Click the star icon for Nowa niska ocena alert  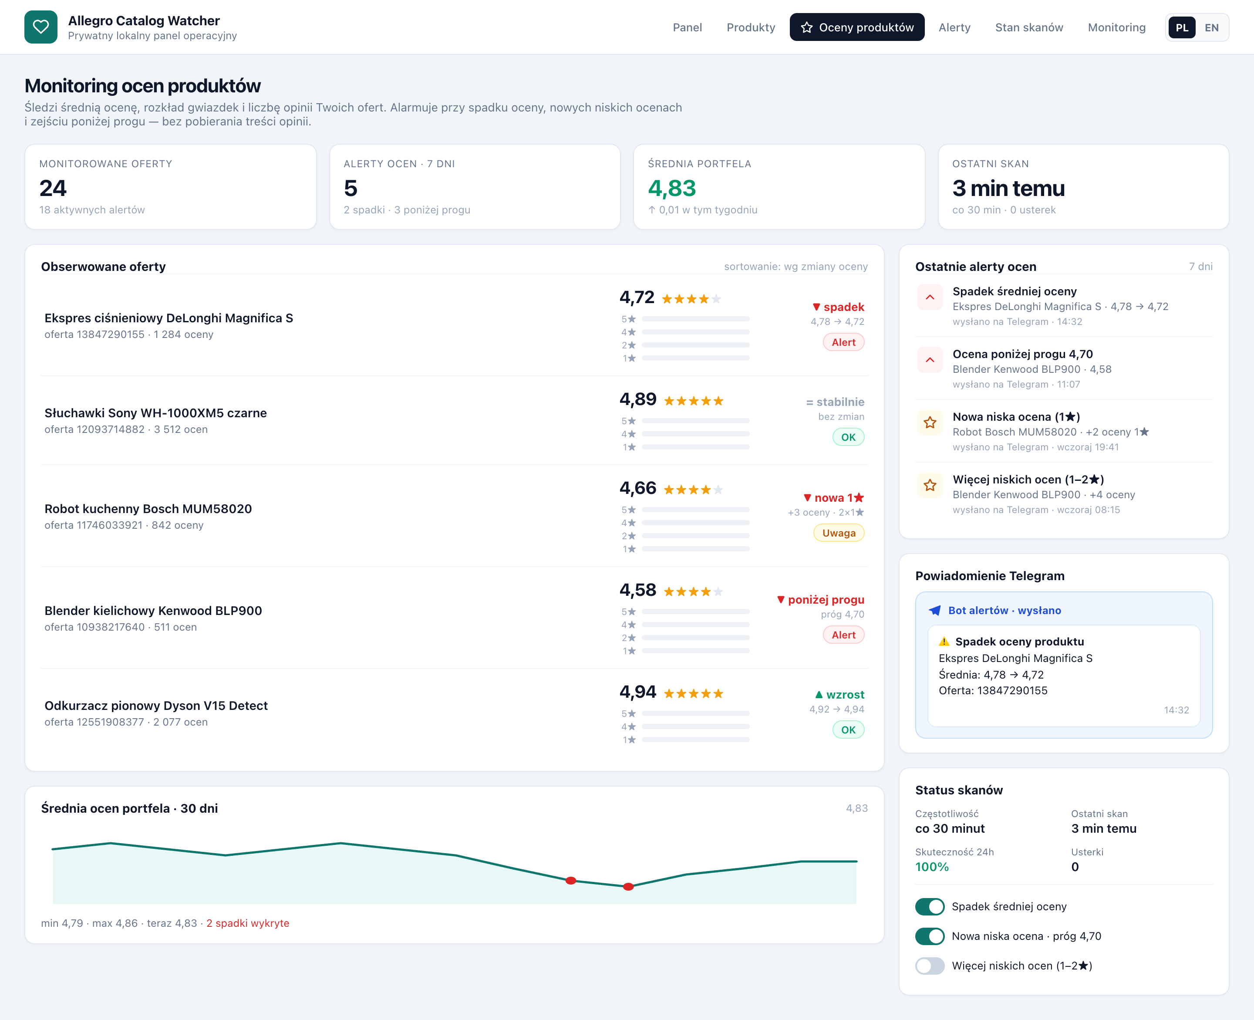(x=930, y=423)
